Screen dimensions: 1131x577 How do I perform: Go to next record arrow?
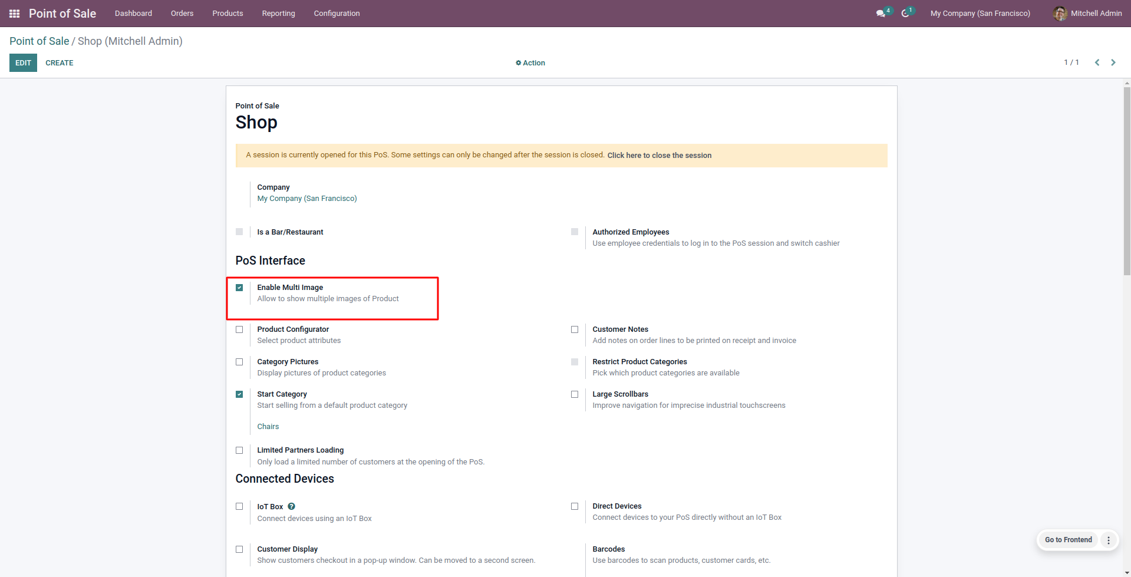(x=1113, y=62)
